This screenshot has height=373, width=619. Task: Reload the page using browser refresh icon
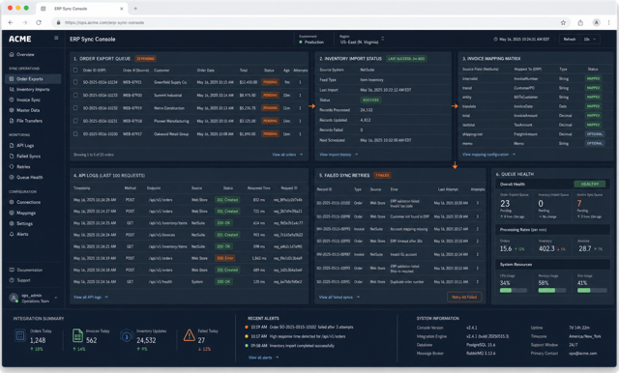[x=39, y=23]
